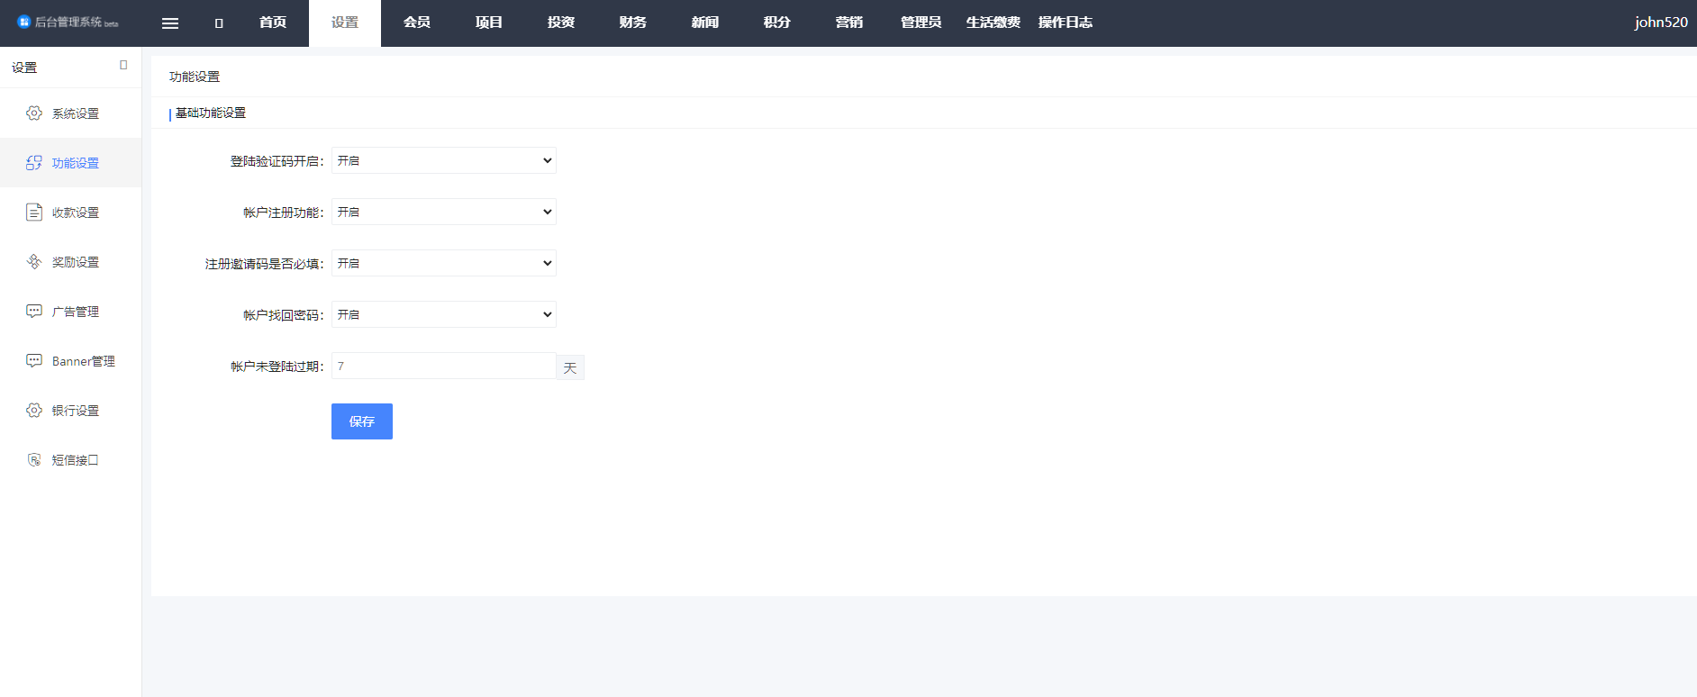
Task: Click the 银行设置 gear icon
Action: point(34,411)
